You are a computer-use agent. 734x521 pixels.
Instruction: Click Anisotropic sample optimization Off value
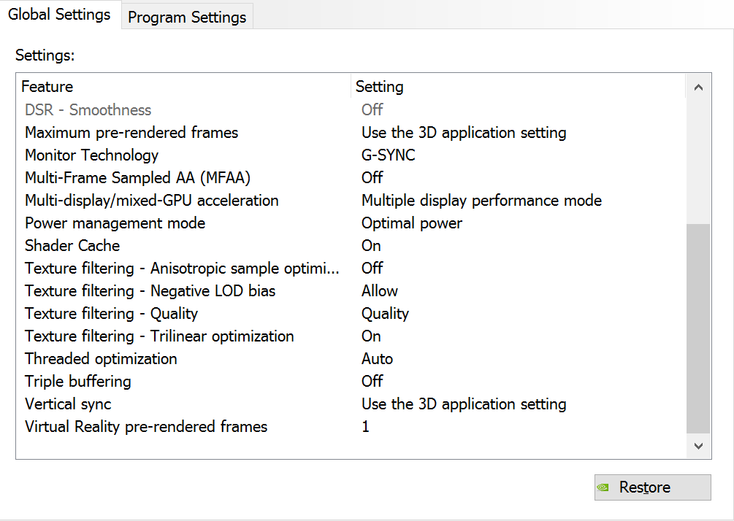click(x=372, y=269)
